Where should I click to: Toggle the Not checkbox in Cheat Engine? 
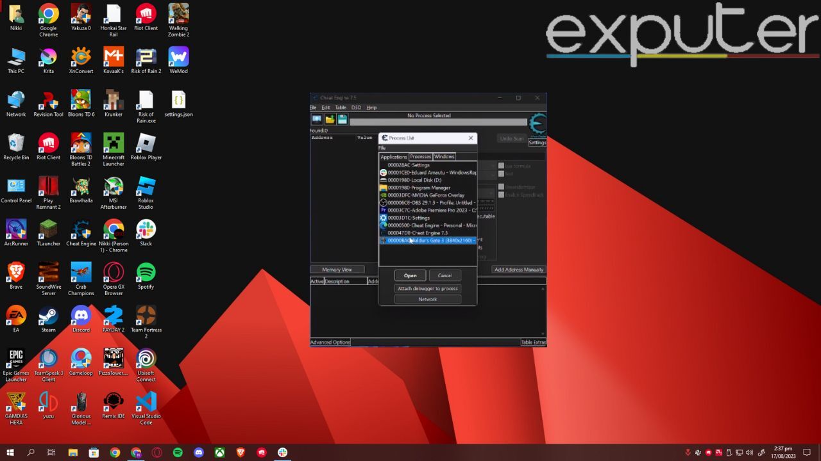pyautogui.click(x=502, y=174)
